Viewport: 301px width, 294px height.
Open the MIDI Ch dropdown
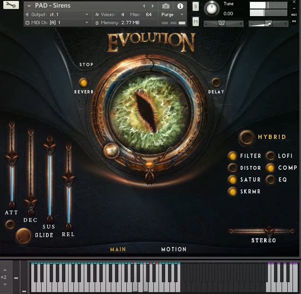coord(57,23)
